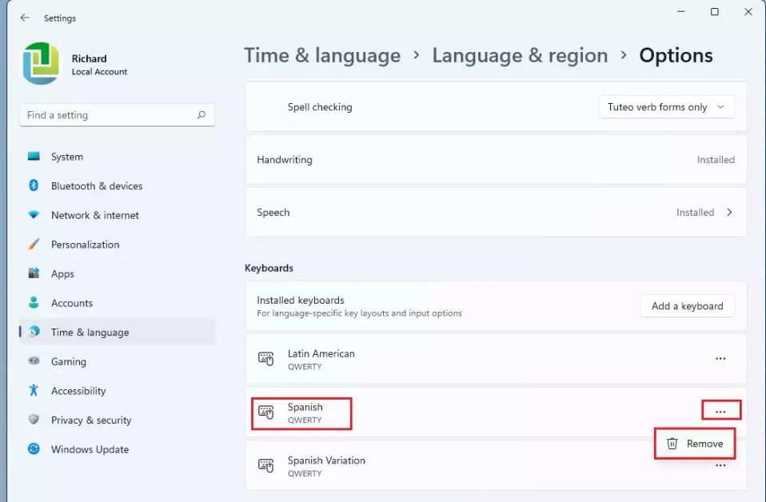Screen dimensions: 766x502
Task: Expand the Speech settings row
Action: point(728,212)
